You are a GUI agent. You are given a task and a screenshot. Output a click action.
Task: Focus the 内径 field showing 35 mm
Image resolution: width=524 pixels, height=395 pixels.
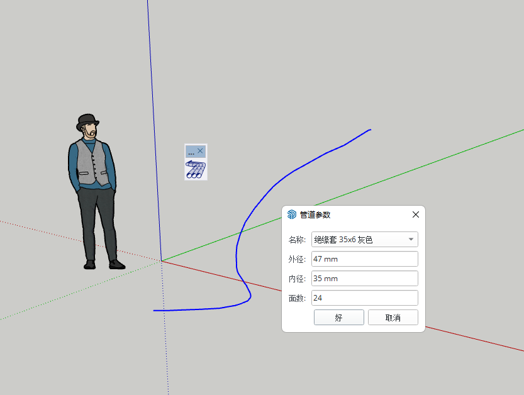(x=364, y=279)
